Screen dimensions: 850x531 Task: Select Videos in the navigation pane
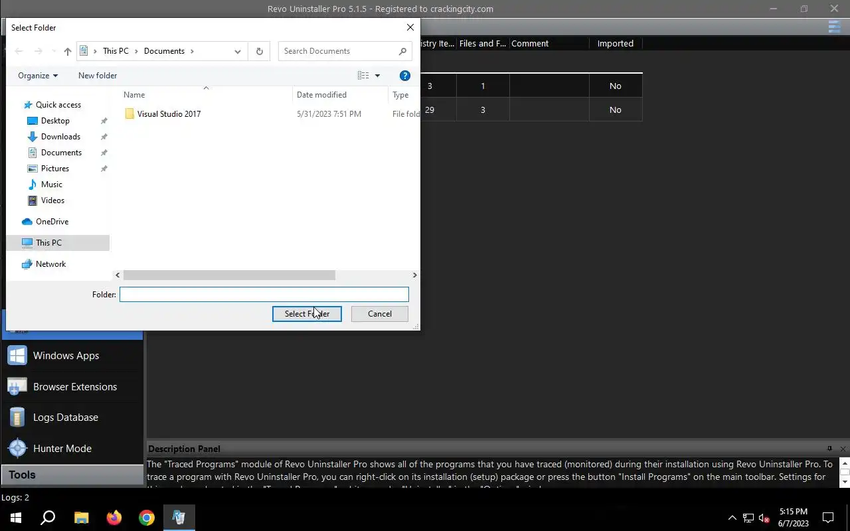click(52, 200)
